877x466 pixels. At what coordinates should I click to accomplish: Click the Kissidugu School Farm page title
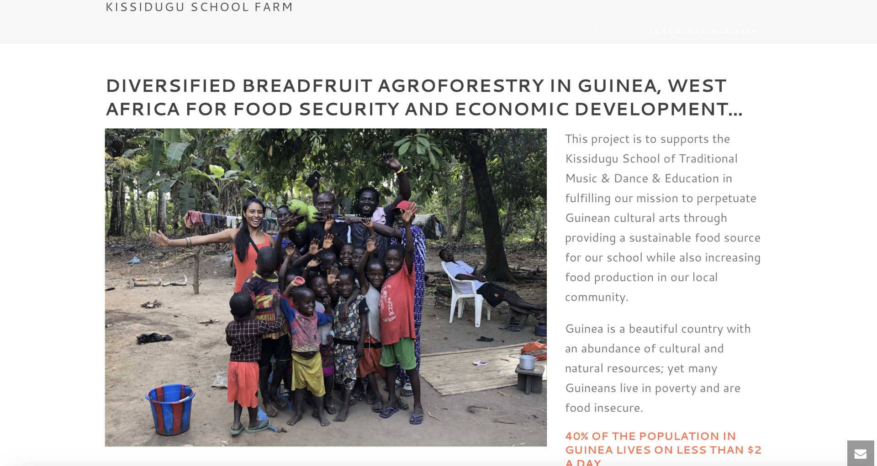199,7
